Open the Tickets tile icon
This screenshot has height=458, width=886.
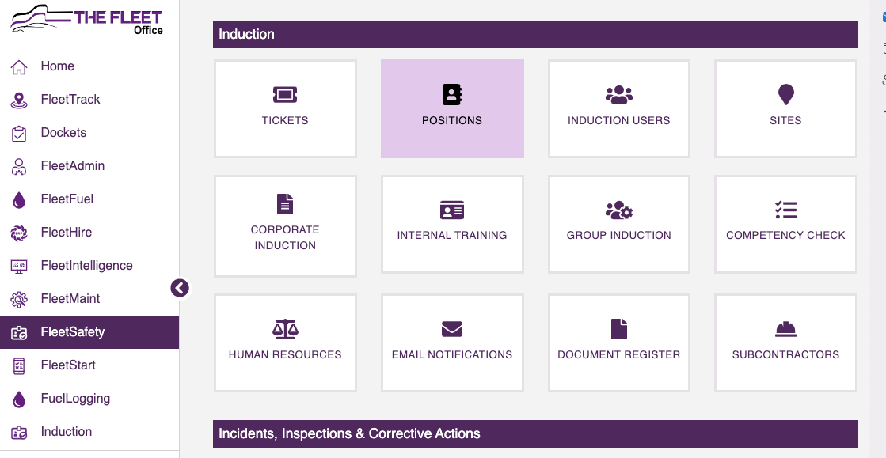click(x=285, y=95)
